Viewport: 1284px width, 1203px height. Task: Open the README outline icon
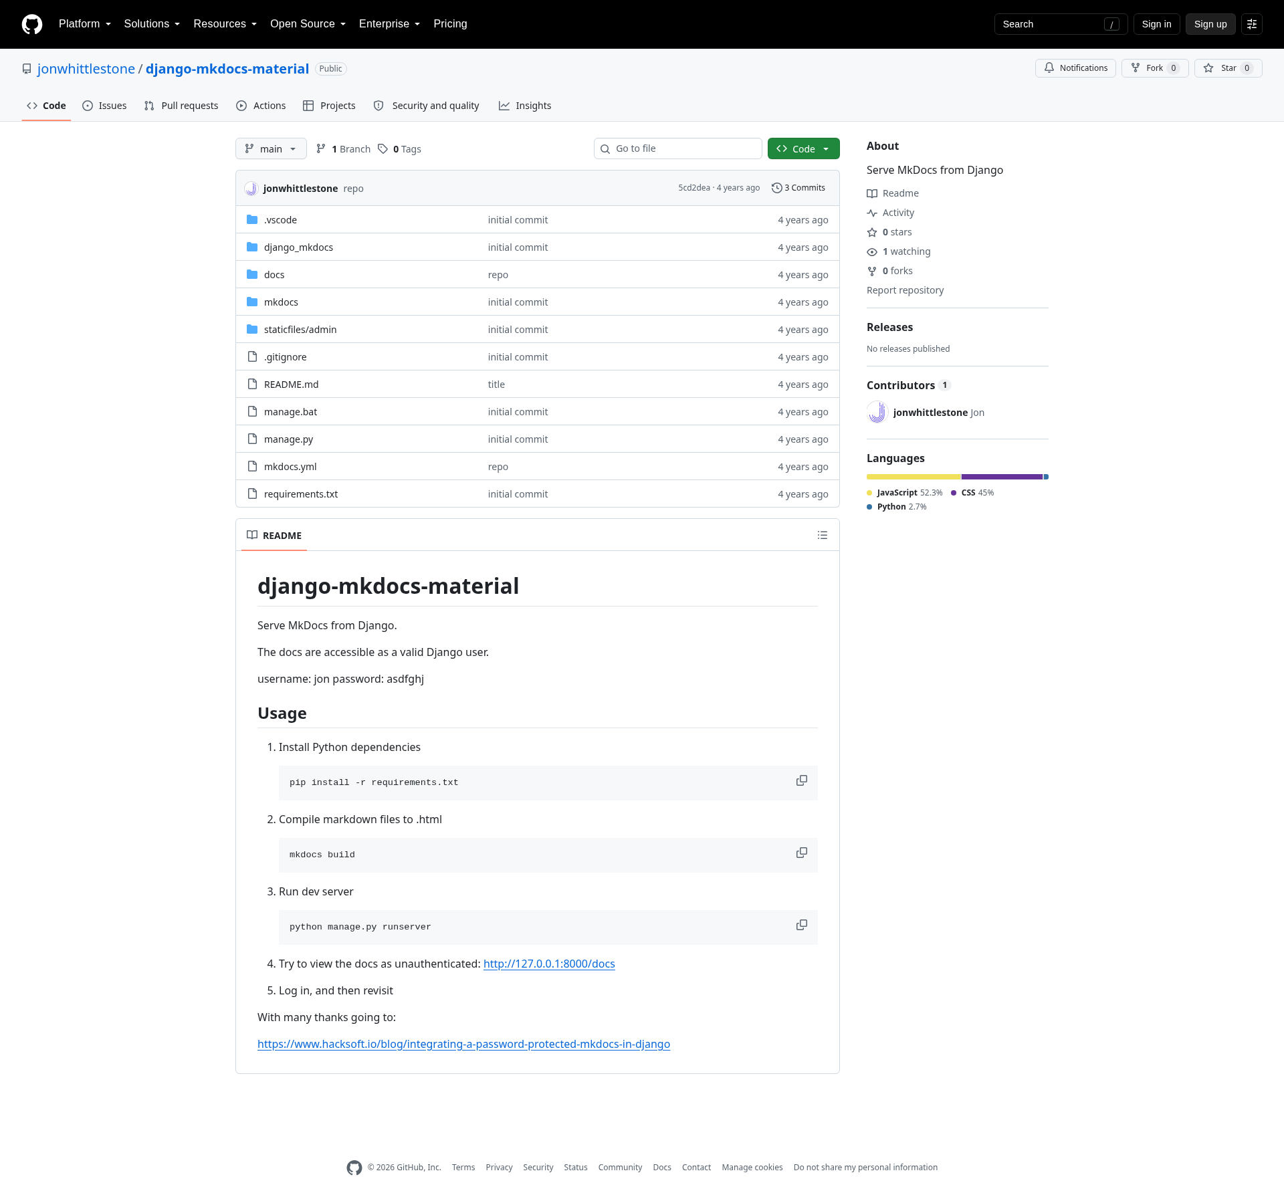pos(823,535)
